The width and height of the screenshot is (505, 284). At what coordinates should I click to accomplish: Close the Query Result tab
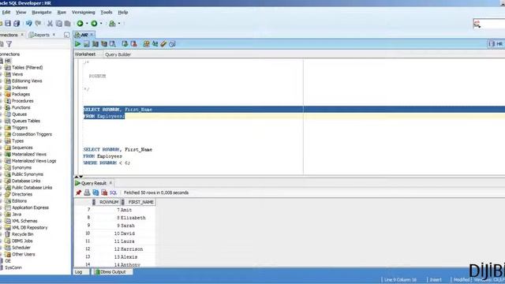click(x=110, y=183)
